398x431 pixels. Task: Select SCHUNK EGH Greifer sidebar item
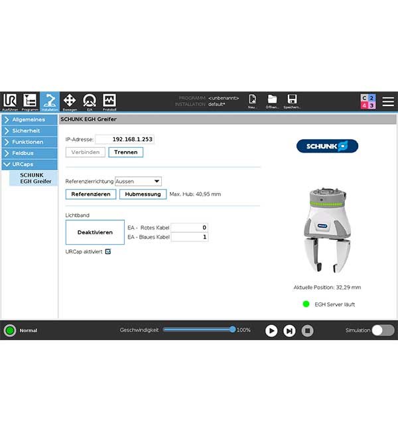pos(34,178)
